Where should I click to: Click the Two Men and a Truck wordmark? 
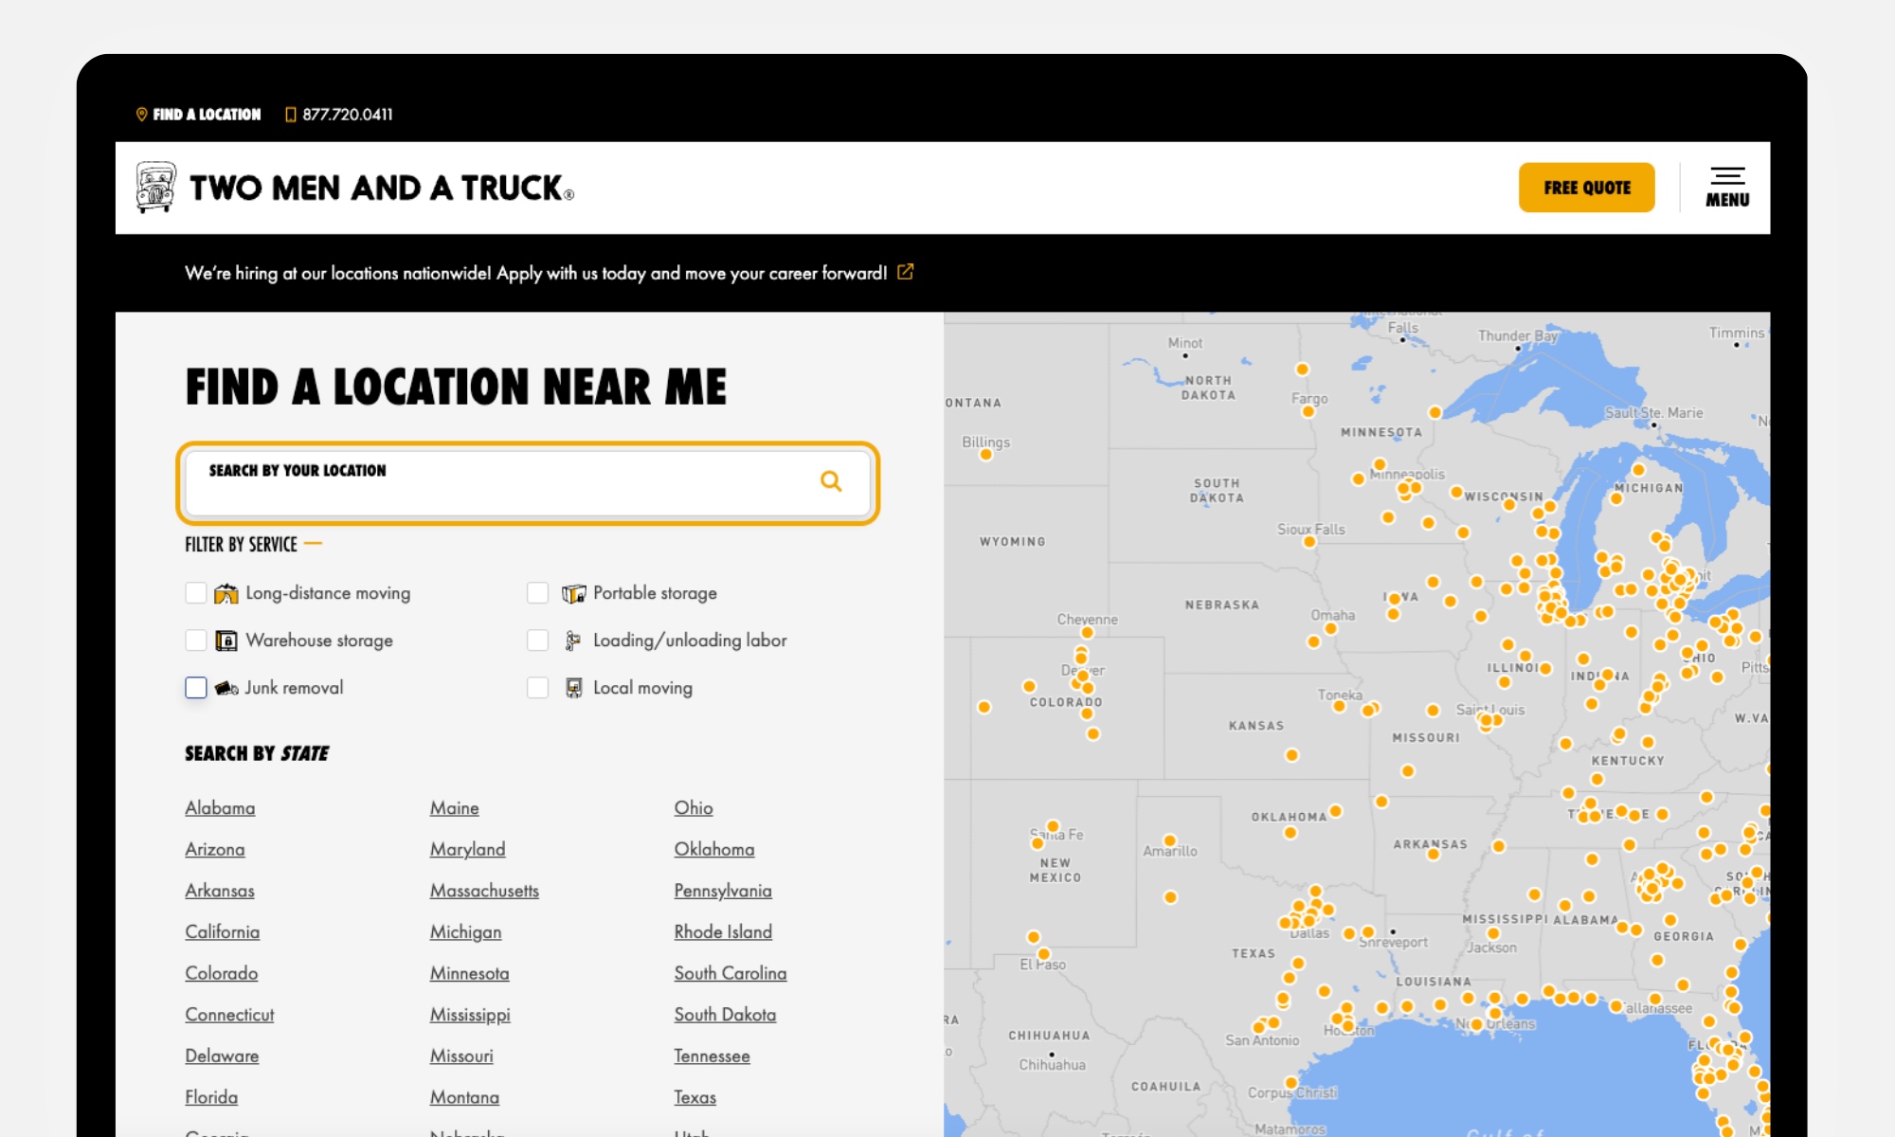pos(381,188)
